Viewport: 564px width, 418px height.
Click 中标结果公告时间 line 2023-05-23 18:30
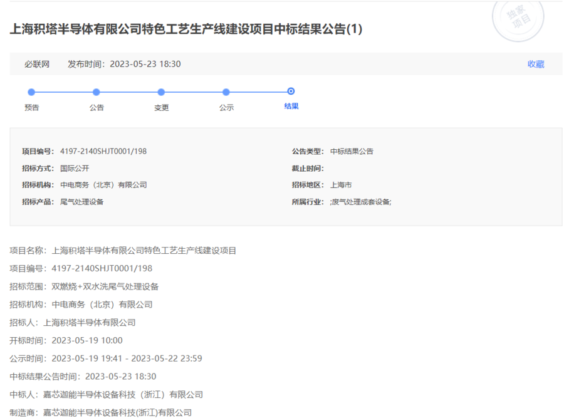(83, 376)
